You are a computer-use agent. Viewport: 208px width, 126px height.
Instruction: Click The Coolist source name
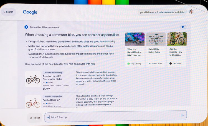tap(177, 63)
